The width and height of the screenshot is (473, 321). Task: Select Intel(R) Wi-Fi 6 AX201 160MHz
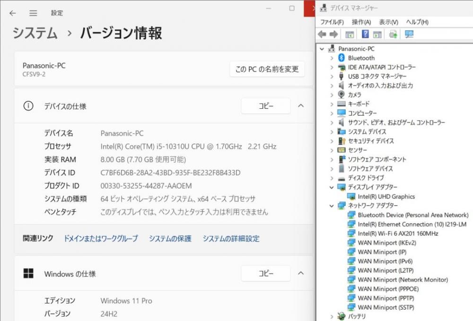click(x=398, y=233)
